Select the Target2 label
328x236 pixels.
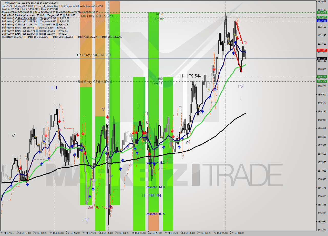[158, 19]
